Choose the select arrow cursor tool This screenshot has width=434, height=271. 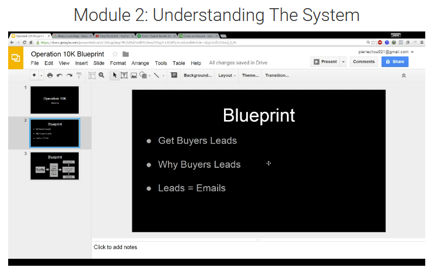point(114,75)
